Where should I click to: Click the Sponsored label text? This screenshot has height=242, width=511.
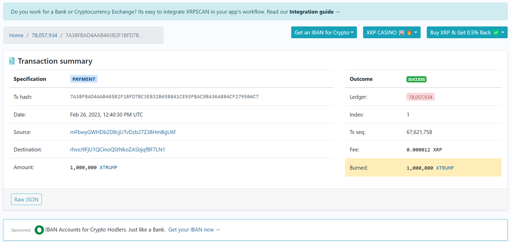pyautogui.click(x=21, y=230)
